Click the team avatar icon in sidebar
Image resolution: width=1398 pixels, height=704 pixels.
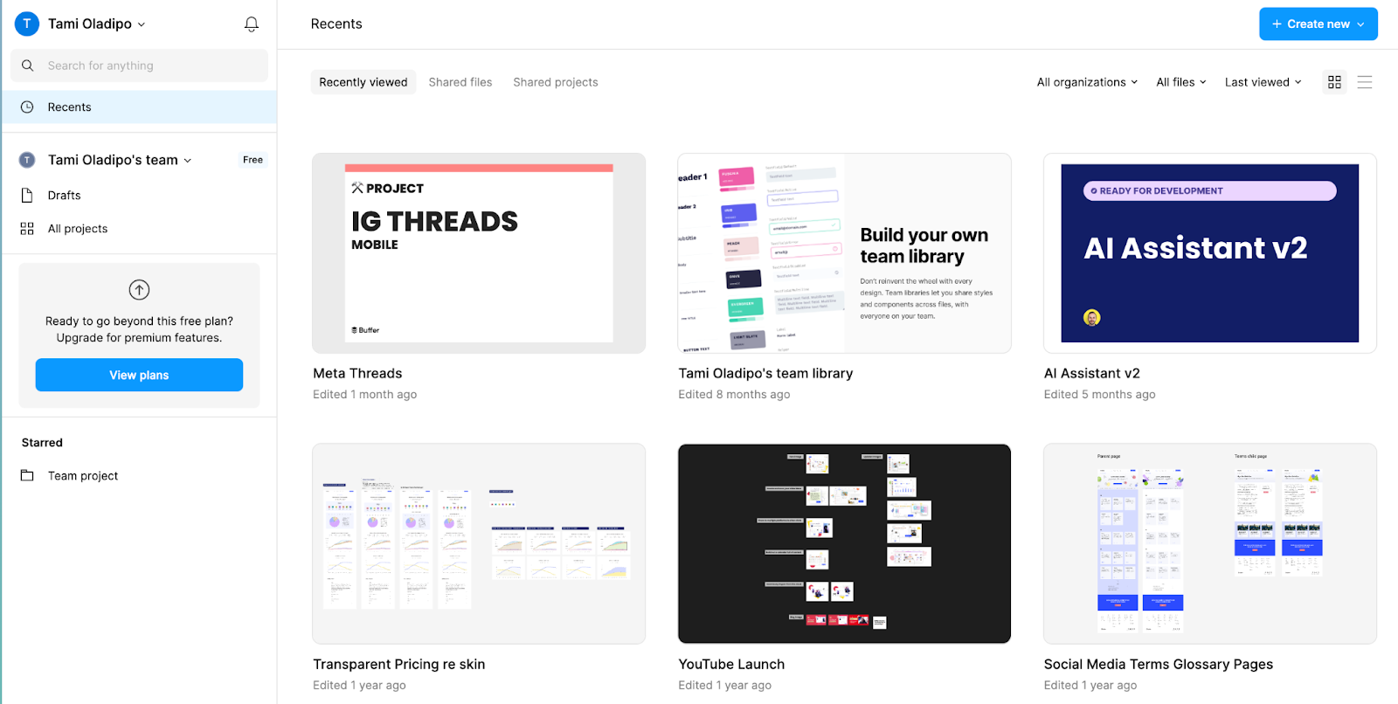27,160
